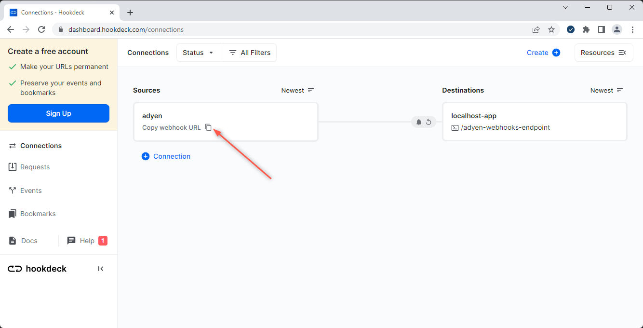Click the hookdeck logo at the bottom

point(37,269)
